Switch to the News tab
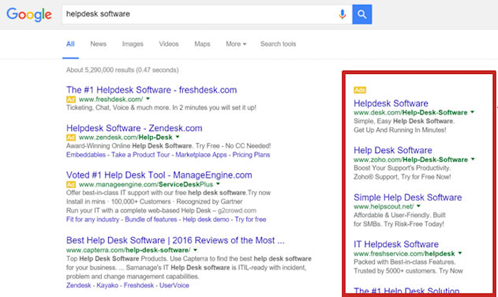 pyautogui.click(x=98, y=44)
